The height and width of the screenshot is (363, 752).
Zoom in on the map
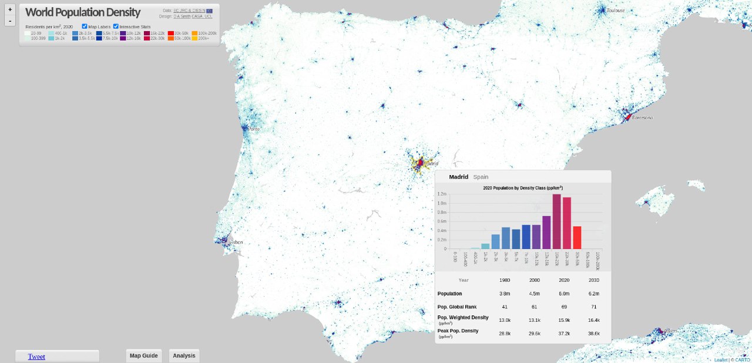click(x=10, y=9)
